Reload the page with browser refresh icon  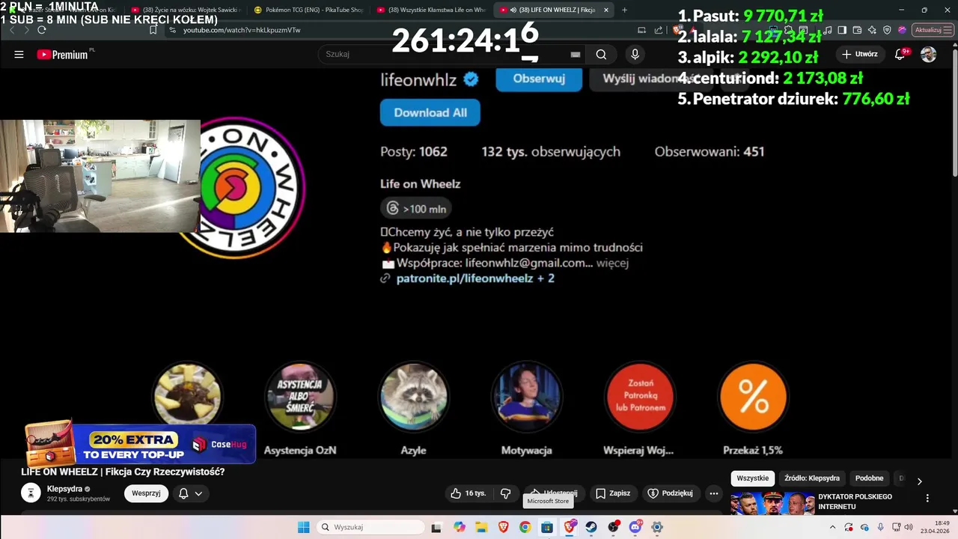(42, 30)
